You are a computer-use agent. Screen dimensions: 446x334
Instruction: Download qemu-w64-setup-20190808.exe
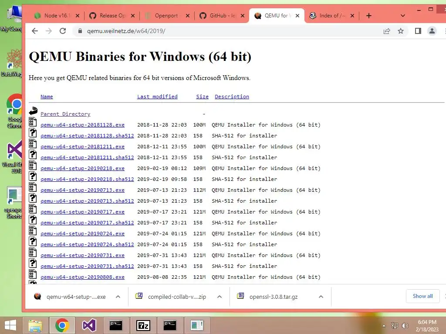[82, 277]
